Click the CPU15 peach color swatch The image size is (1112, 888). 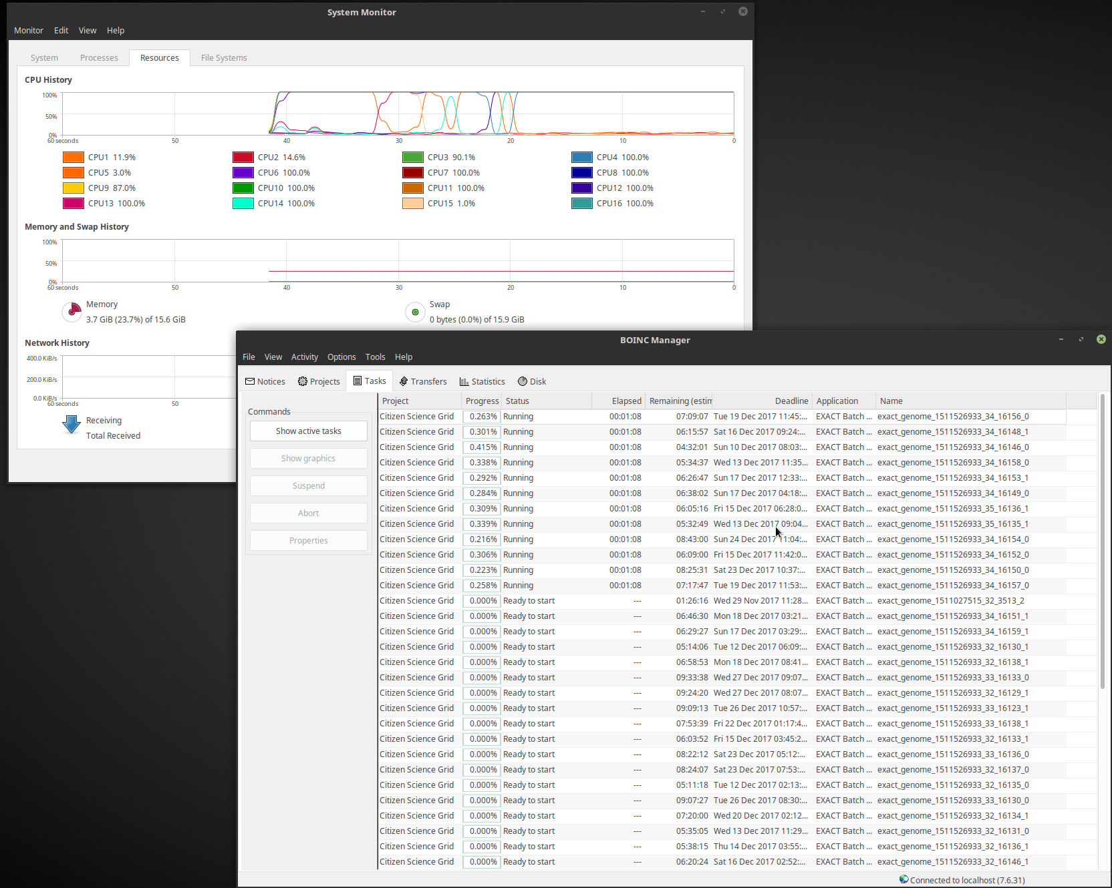413,204
